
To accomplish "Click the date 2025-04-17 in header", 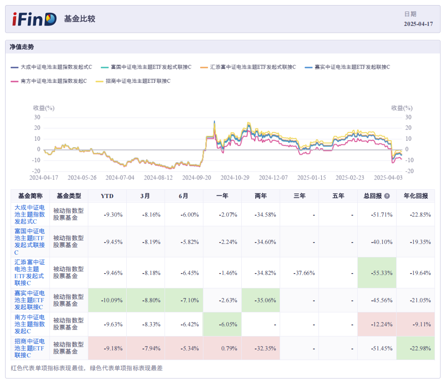I will pos(418,24).
